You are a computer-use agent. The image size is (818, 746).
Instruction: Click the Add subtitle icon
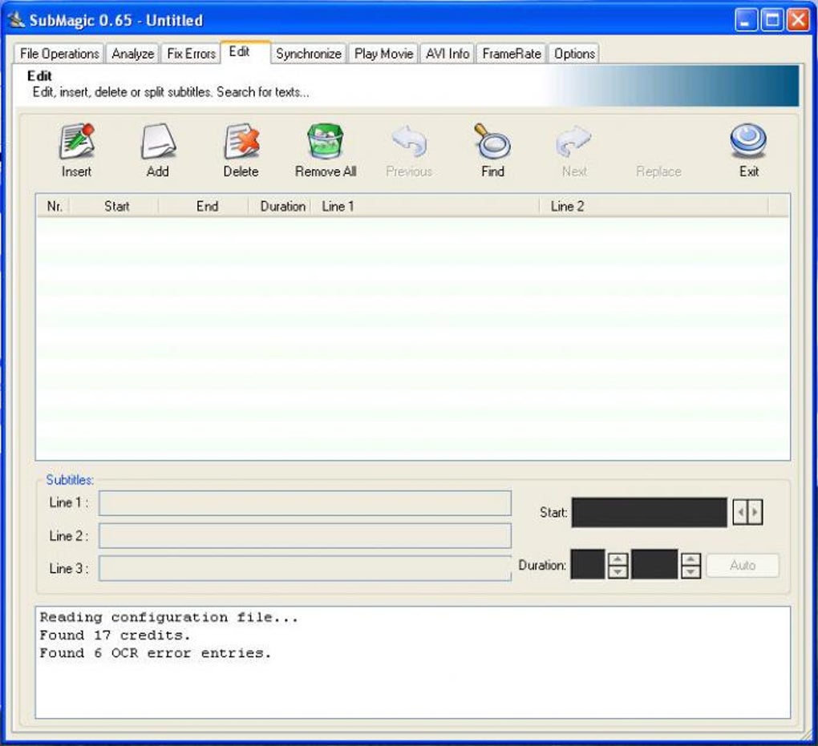(158, 141)
